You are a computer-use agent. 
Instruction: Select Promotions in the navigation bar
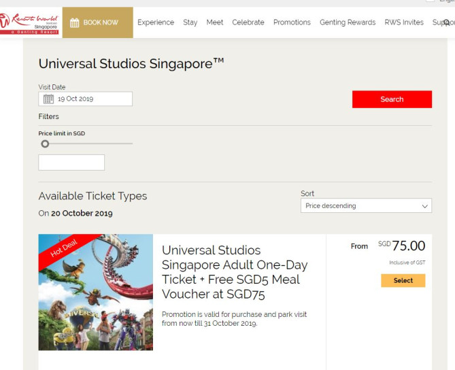point(292,22)
